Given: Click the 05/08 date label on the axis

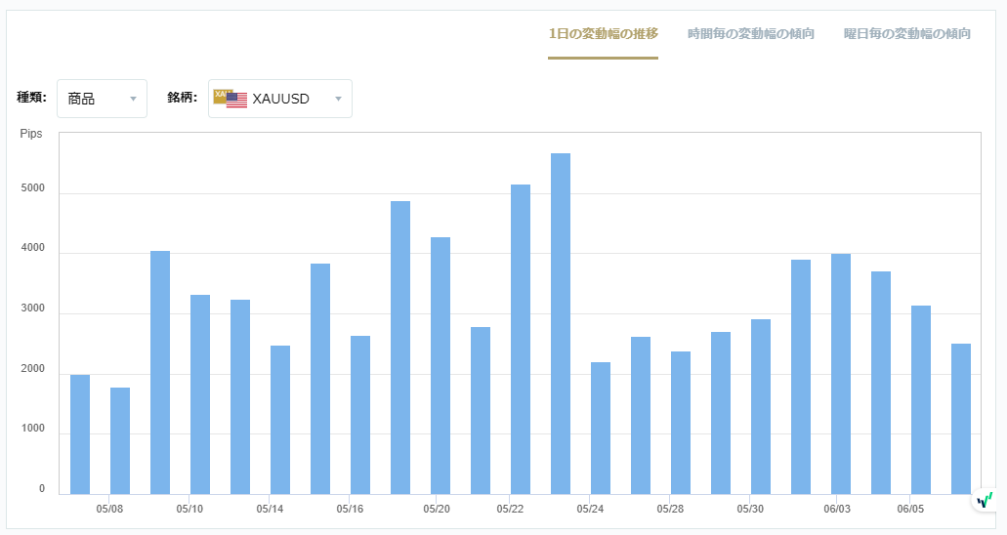Looking at the screenshot, I should click(109, 509).
